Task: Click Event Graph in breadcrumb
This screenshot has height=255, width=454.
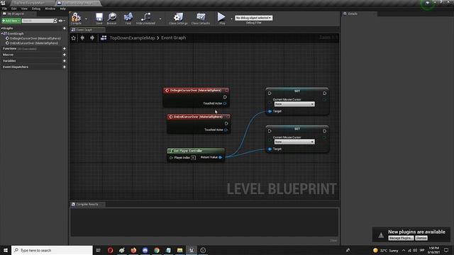Action: click(x=173, y=38)
